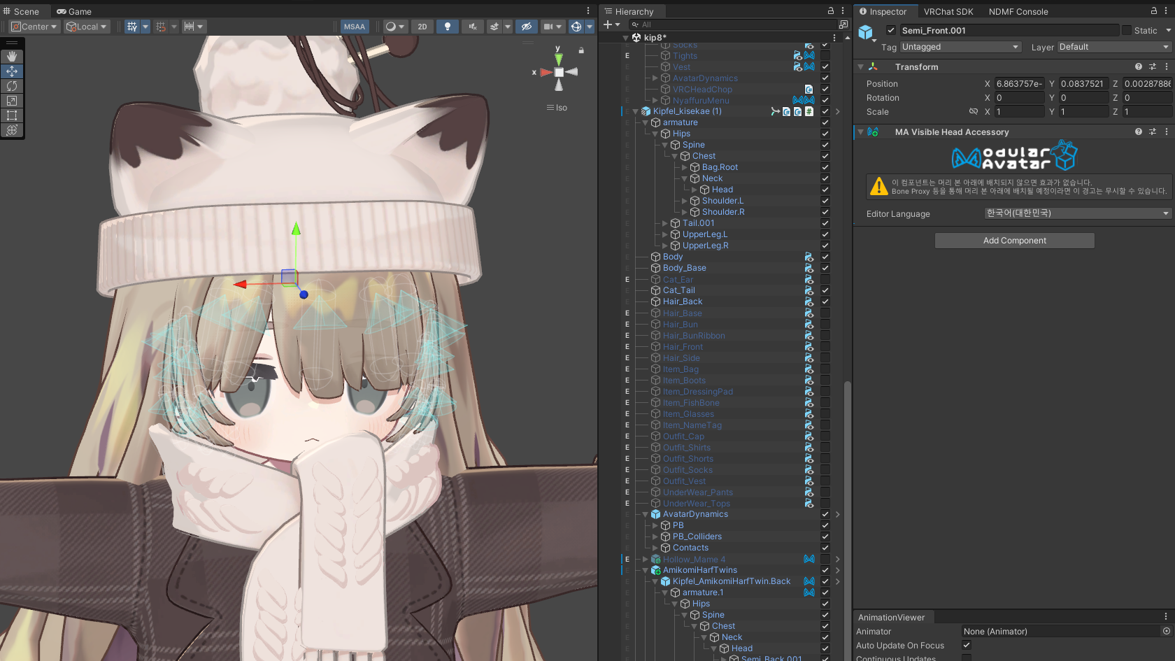Open the Center pivot mode dropdown
Image resolution: width=1175 pixels, height=661 pixels.
click(x=34, y=27)
